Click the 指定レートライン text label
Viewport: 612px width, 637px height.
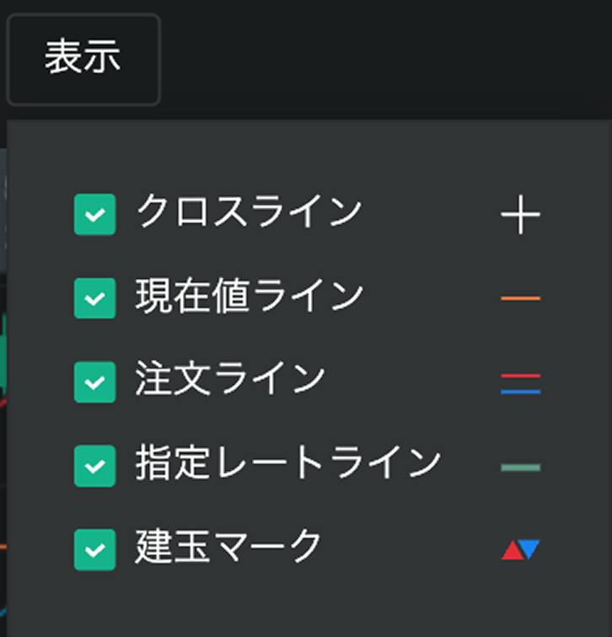tap(288, 463)
